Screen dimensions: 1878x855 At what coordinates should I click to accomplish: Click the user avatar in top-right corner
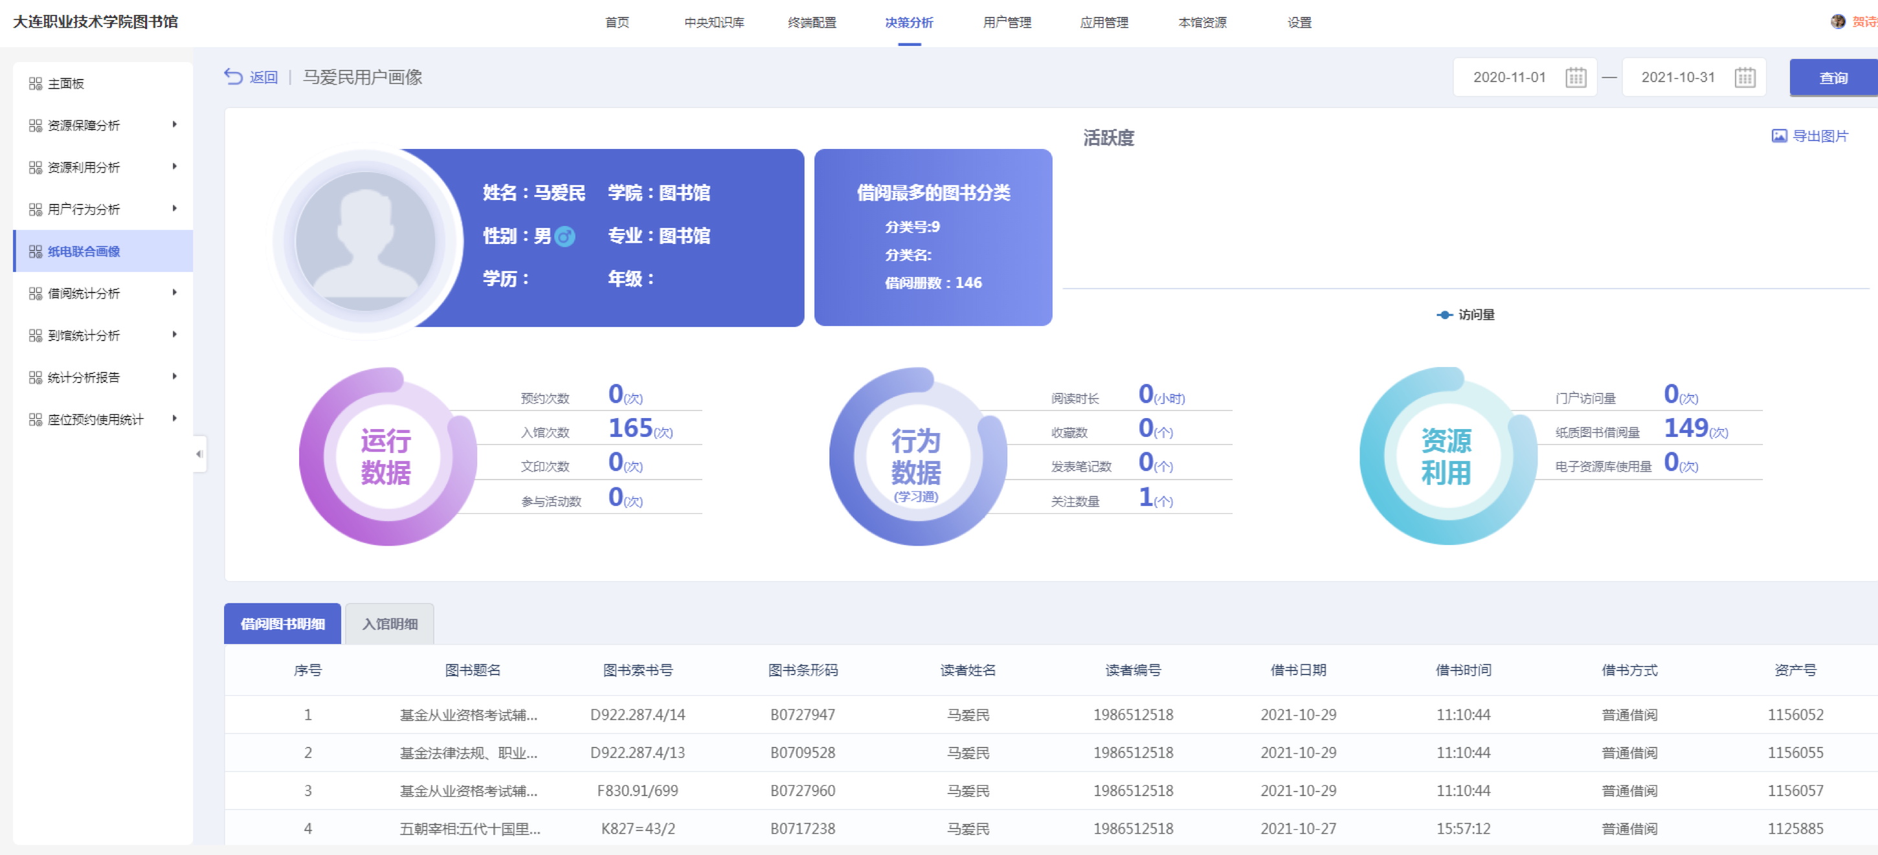[1837, 22]
